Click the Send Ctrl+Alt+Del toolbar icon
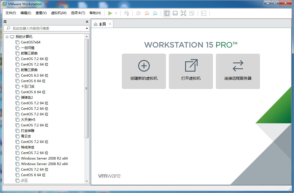294x193 pixels. (x=127, y=13)
